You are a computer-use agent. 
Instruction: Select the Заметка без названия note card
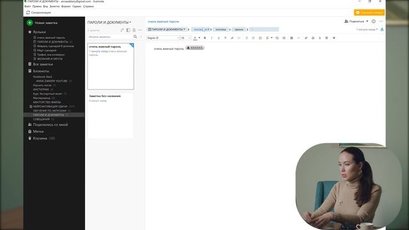pyautogui.click(x=111, y=116)
